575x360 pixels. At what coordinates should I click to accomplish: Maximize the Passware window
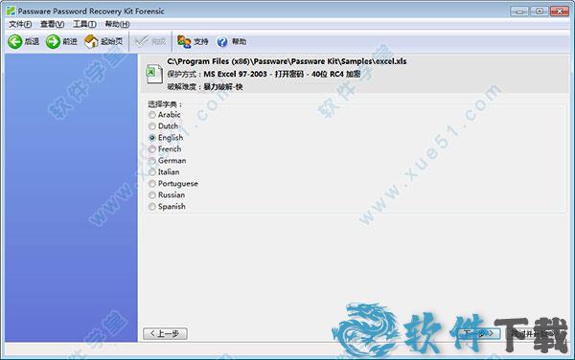(x=540, y=11)
